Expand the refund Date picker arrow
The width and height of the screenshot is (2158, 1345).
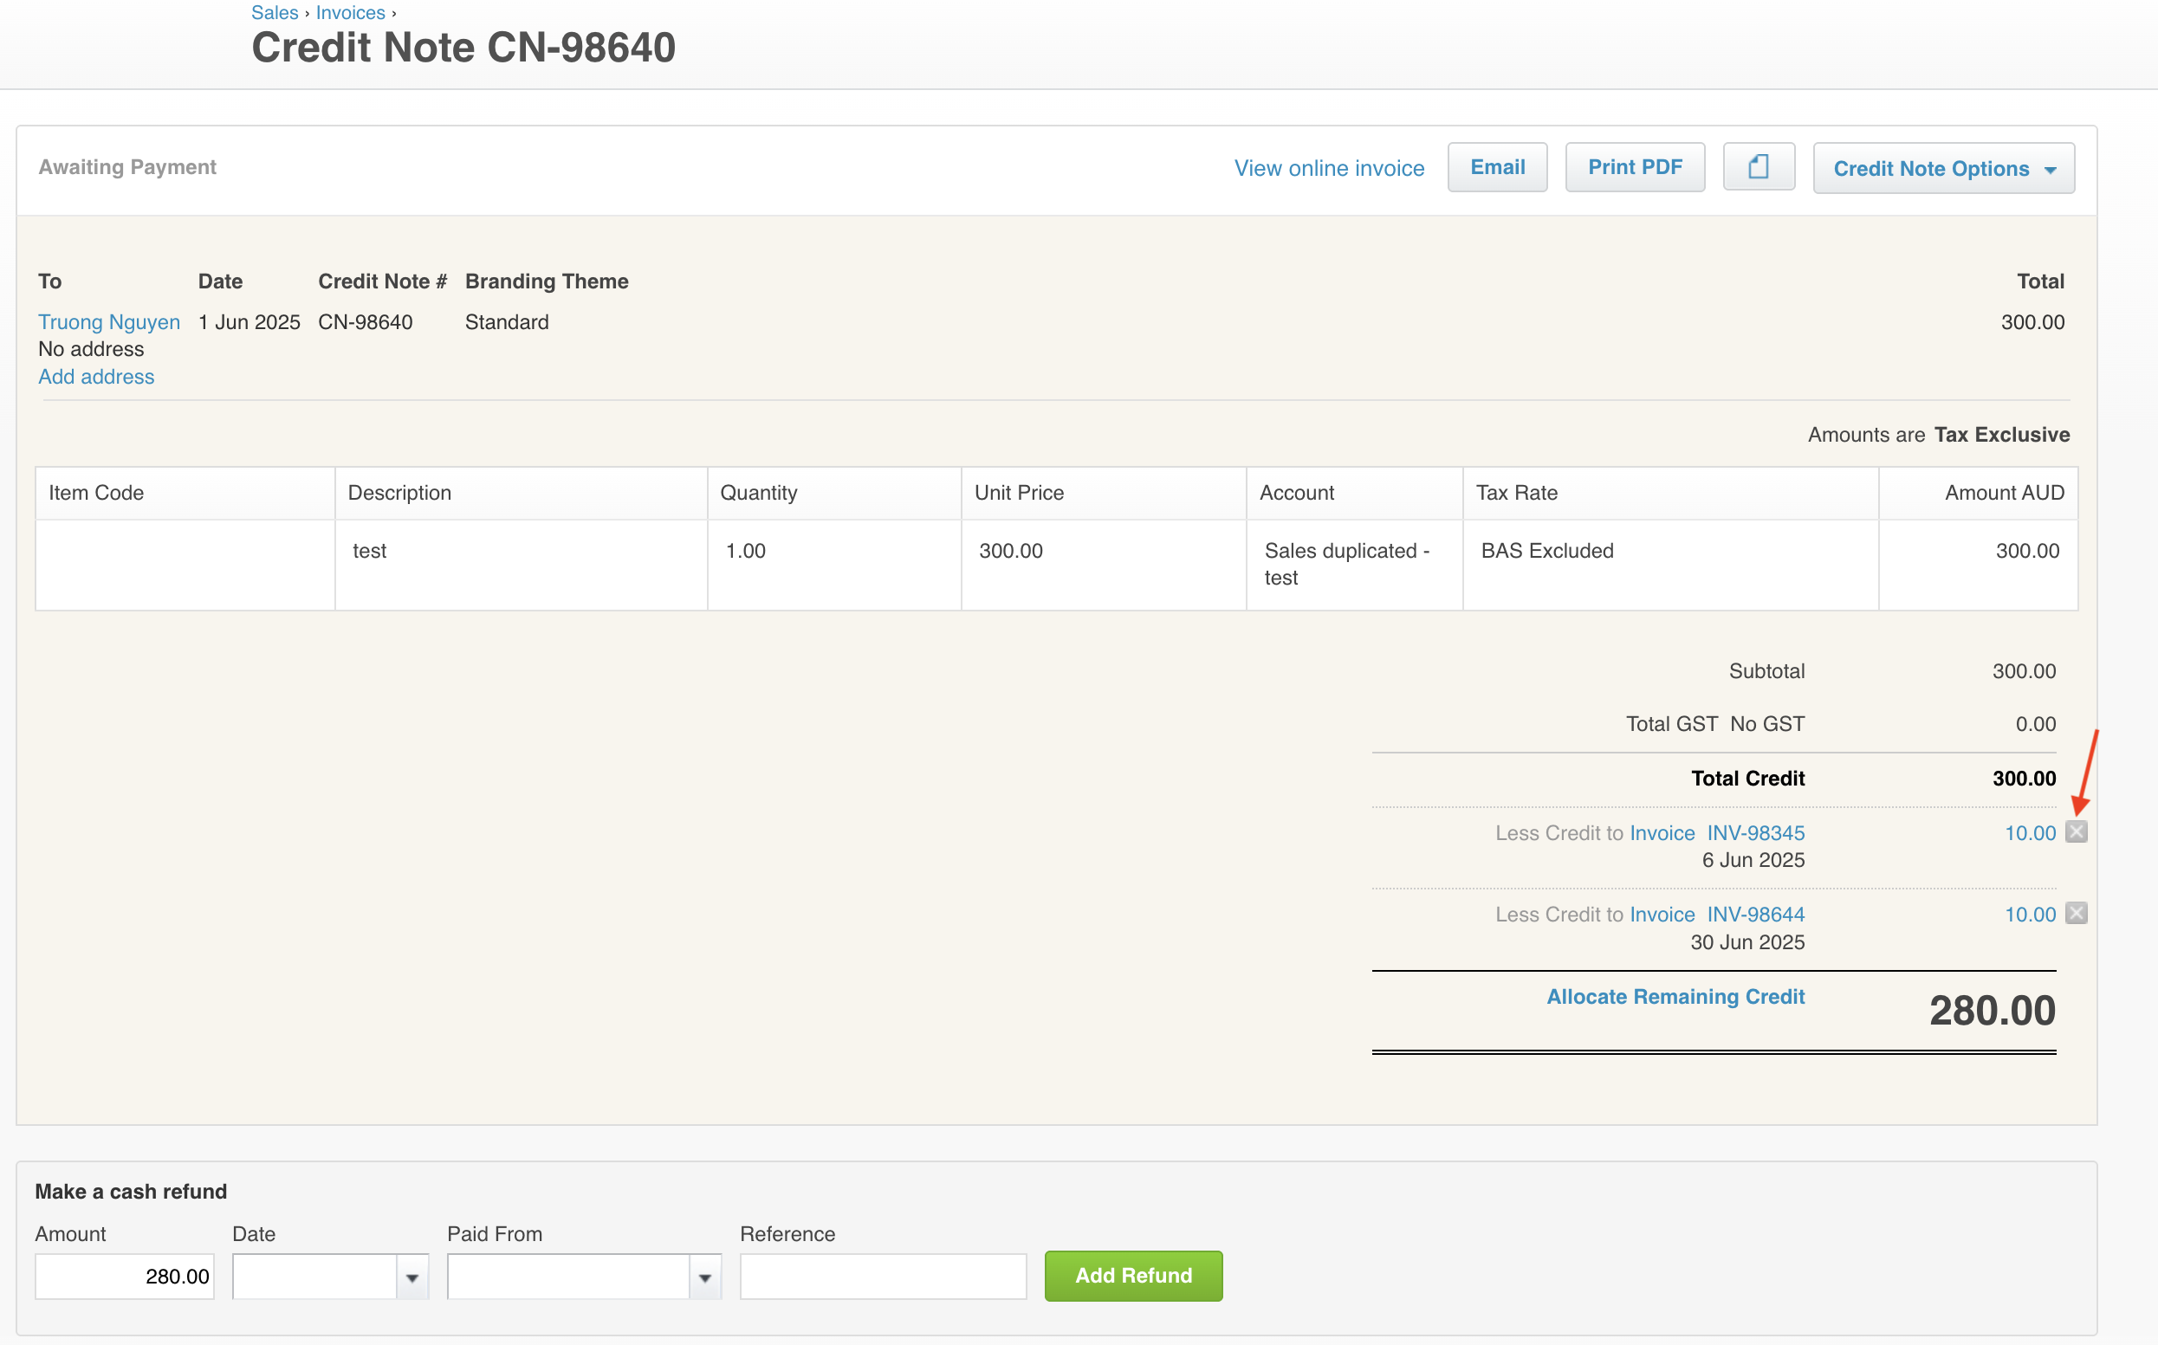[412, 1277]
